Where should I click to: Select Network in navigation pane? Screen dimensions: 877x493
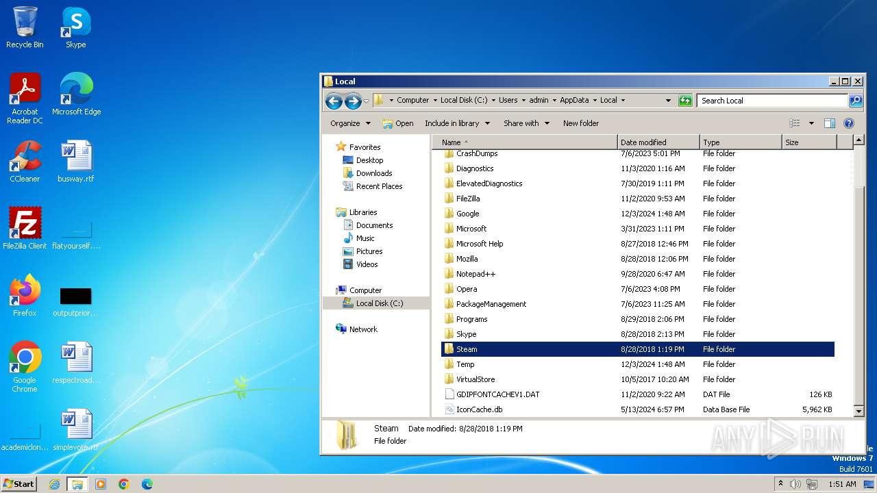click(x=363, y=329)
